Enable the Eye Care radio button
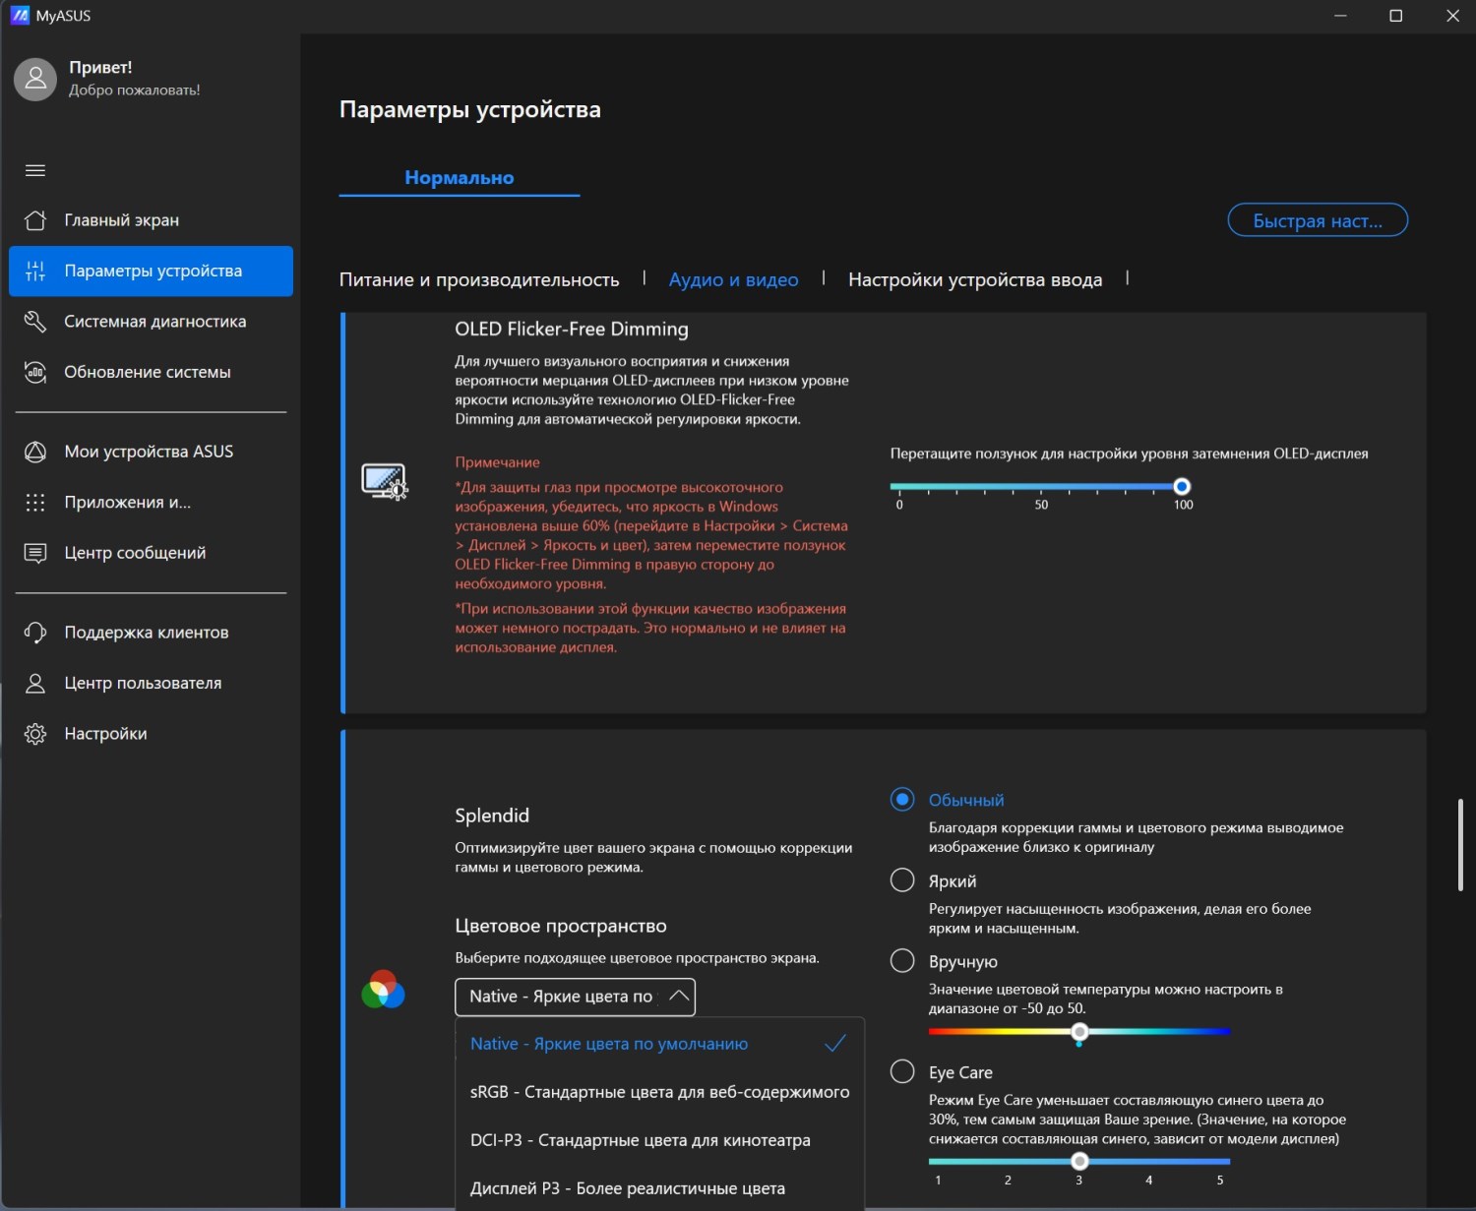This screenshot has width=1476, height=1211. coord(902,1071)
